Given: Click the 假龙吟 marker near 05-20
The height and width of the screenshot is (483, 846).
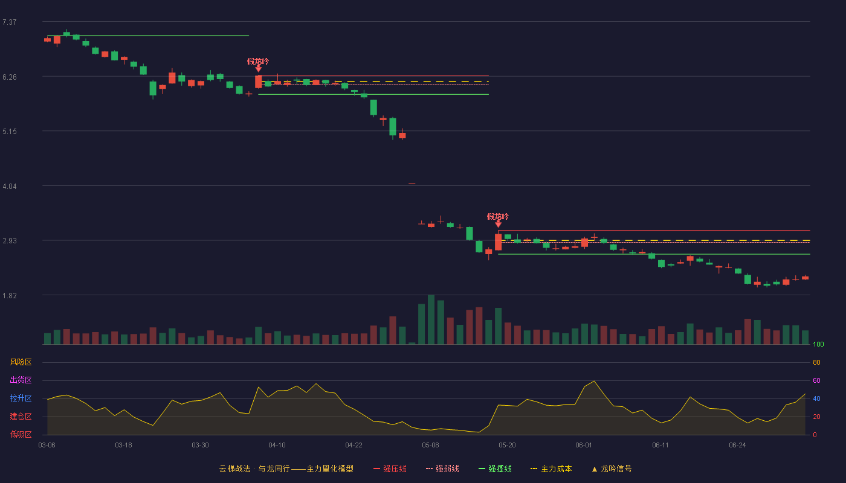Looking at the screenshot, I should pos(498,217).
